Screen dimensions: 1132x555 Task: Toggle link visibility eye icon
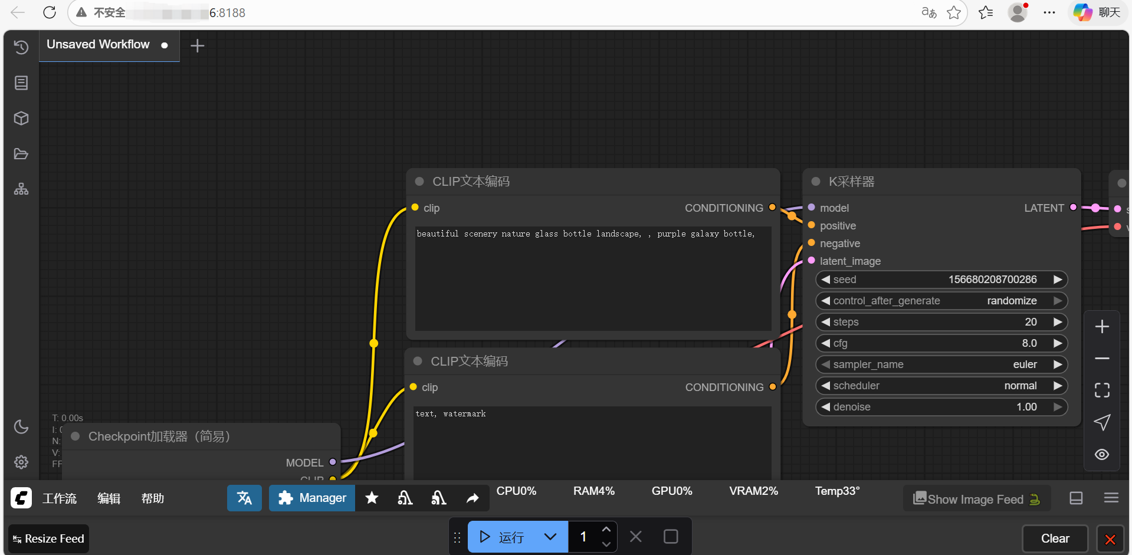coord(1102,455)
